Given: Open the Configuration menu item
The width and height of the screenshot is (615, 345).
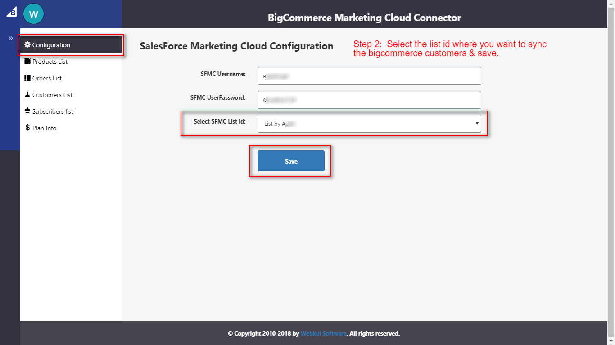Looking at the screenshot, I should [71, 45].
